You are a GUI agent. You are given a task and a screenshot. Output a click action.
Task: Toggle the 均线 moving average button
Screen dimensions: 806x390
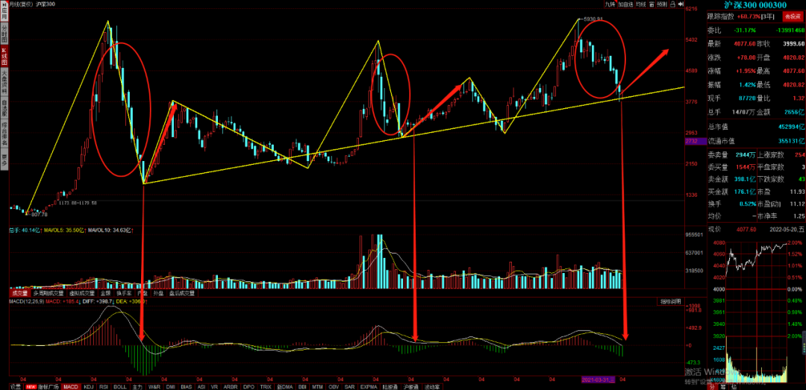(641, 4)
